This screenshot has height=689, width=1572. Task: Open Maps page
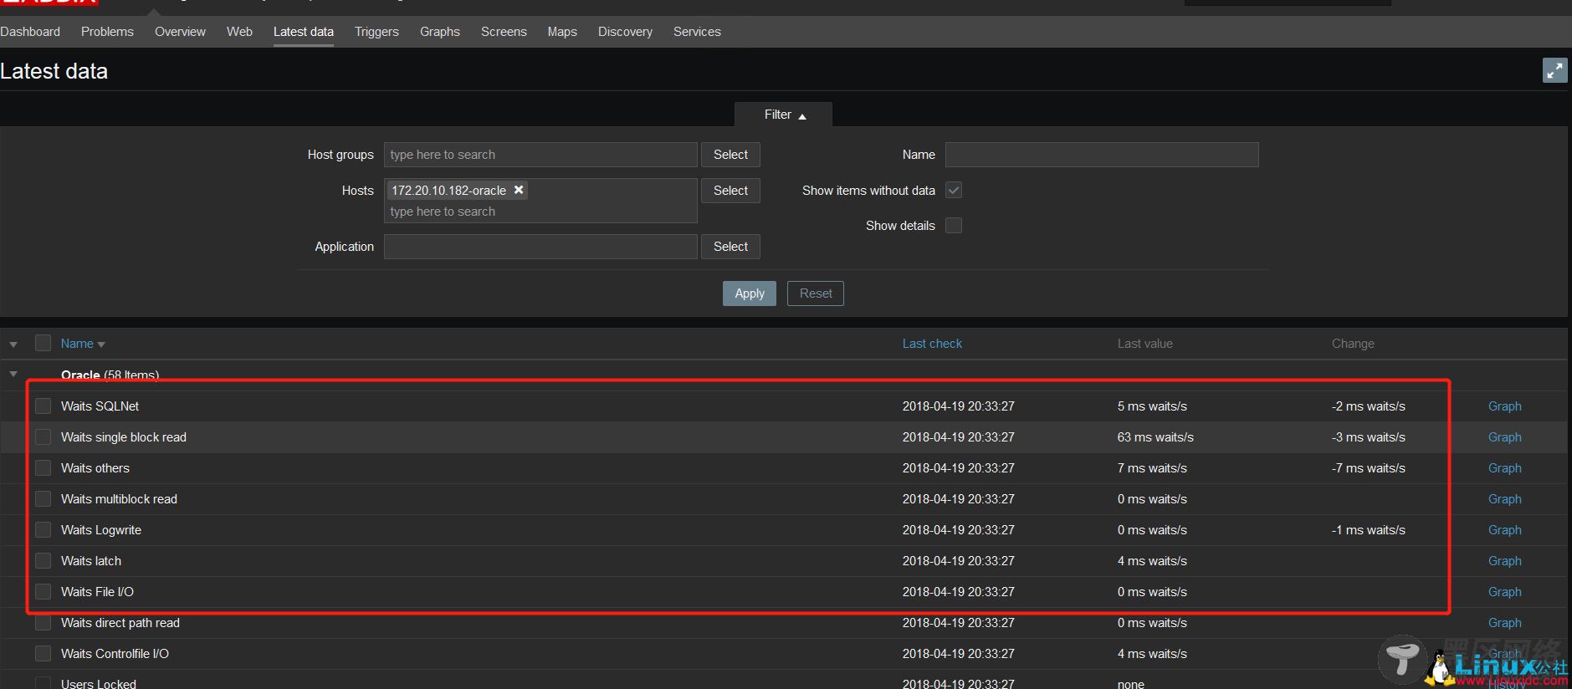click(562, 32)
